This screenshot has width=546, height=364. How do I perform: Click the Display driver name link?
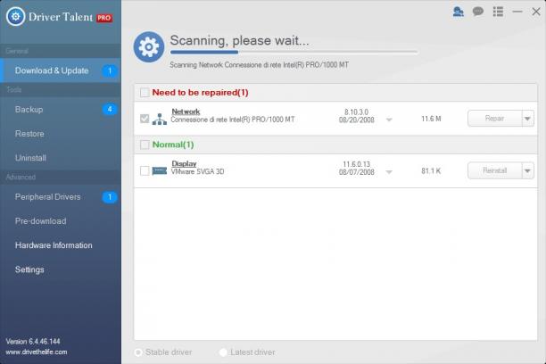point(184,163)
